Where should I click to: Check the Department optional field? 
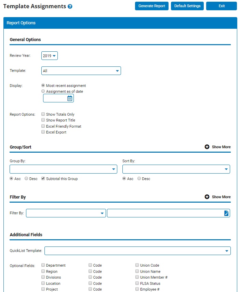(x=43, y=265)
